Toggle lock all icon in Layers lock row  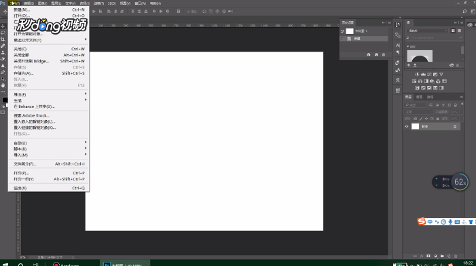click(437, 119)
